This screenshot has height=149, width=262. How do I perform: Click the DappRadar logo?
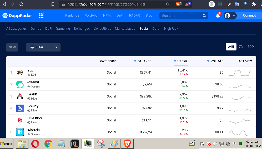pos(17,16)
